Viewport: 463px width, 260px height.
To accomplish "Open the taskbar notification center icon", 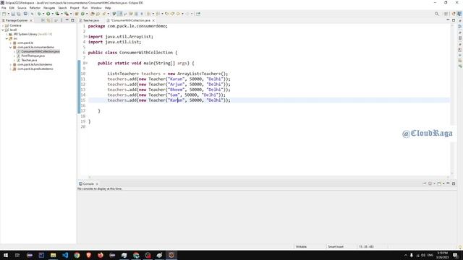I will click(x=455, y=255).
